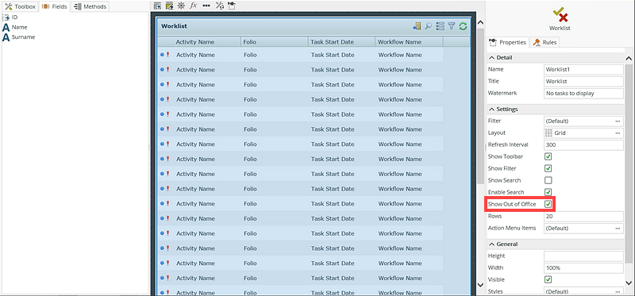This screenshot has height=296, width=635.
Task: Click the Refresh Interval input field
Action: pos(583,145)
